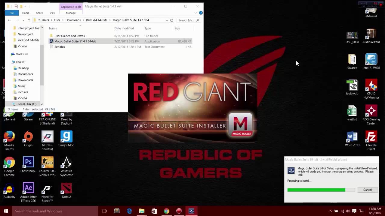This screenshot has width=385, height=216.
Task: Open Origin desktop icon
Action: (28, 139)
